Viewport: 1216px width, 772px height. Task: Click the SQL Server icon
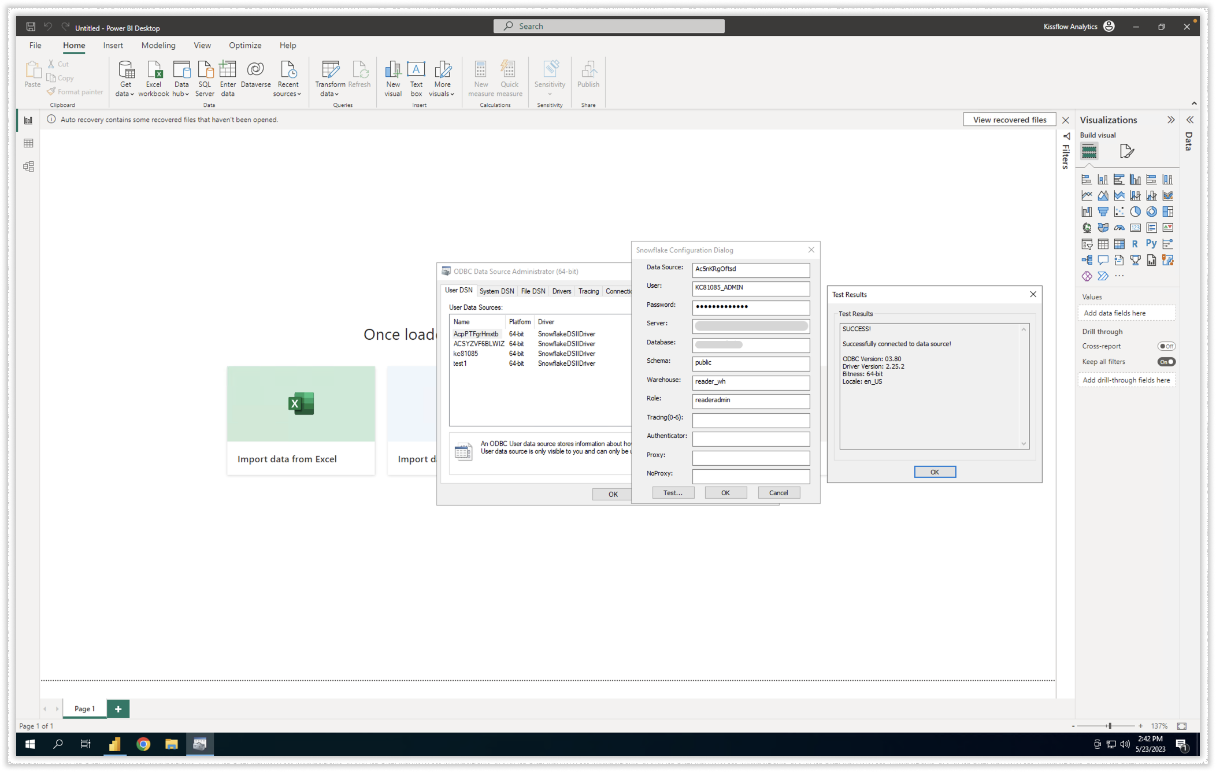205,79
